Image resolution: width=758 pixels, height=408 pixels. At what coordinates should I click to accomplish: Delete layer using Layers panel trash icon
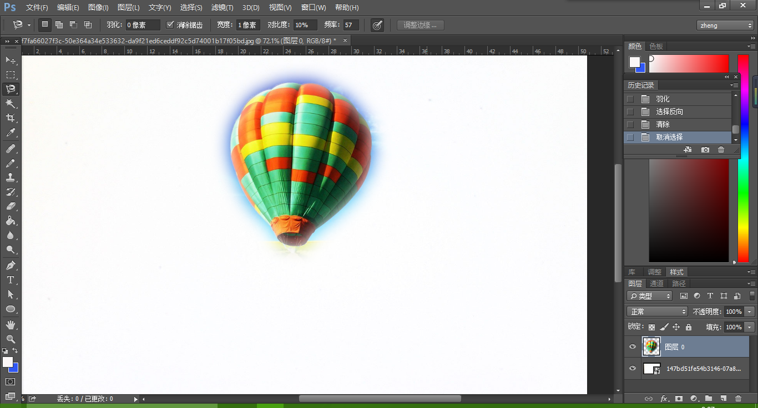[x=738, y=399]
